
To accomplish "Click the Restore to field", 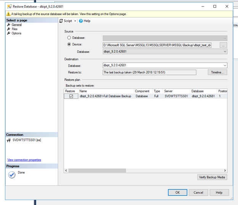I will coord(150,73).
